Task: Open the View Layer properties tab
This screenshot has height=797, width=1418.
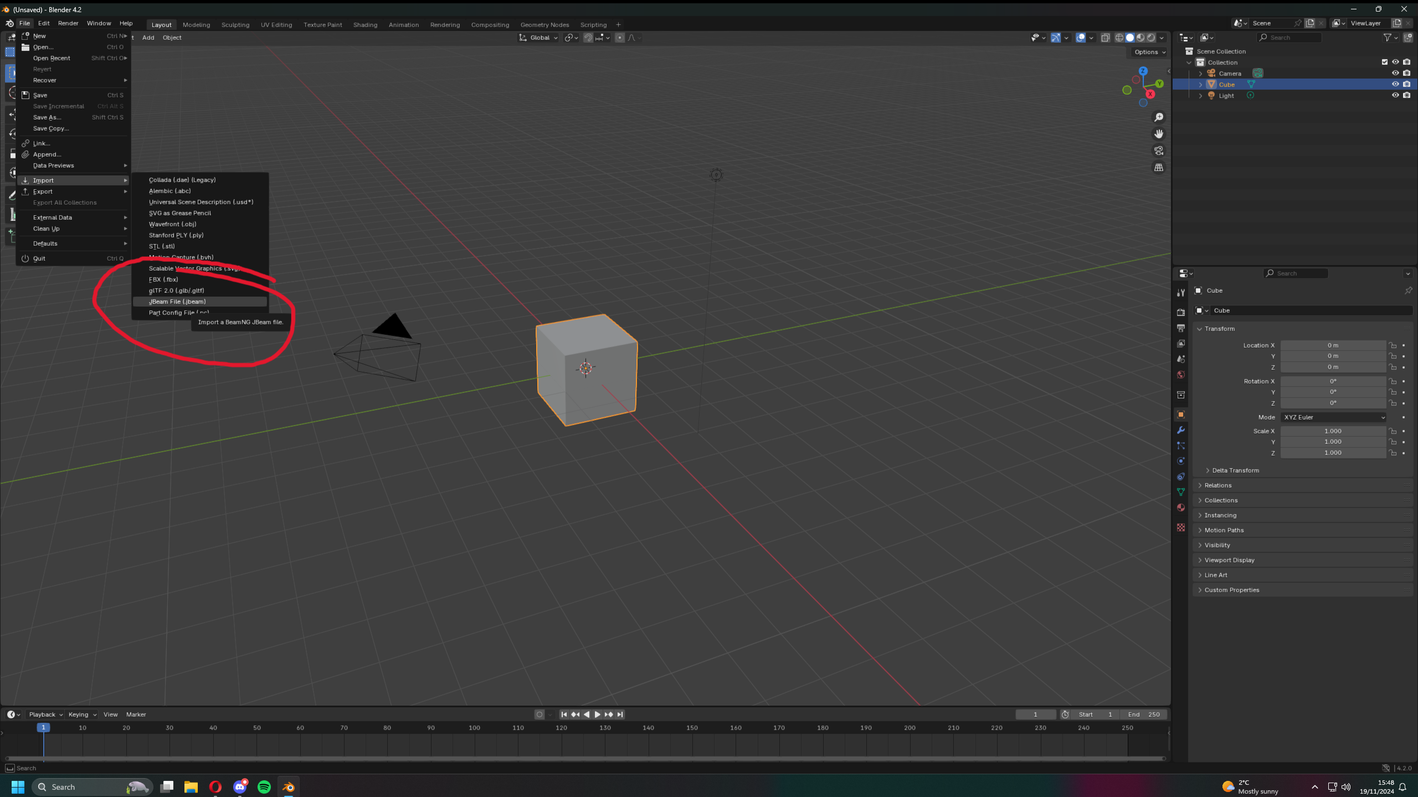Action: 1180,343
